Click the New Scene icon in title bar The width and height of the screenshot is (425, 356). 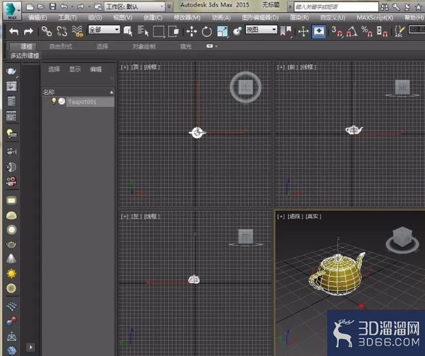(30, 7)
